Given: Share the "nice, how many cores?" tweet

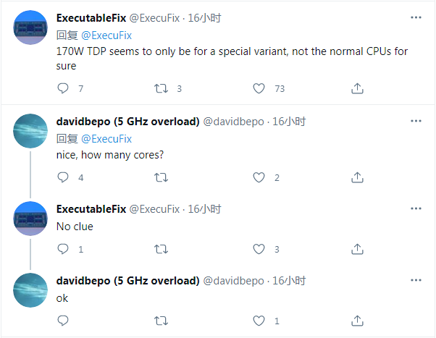Looking at the screenshot, I should (x=357, y=177).
